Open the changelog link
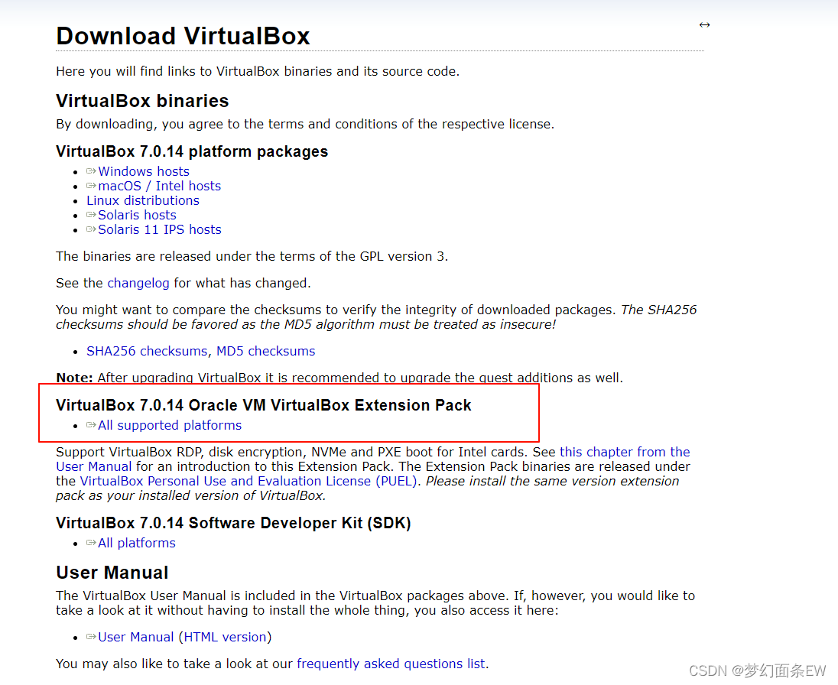Viewport: 838px width, 685px height. pyautogui.click(x=138, y=283)
